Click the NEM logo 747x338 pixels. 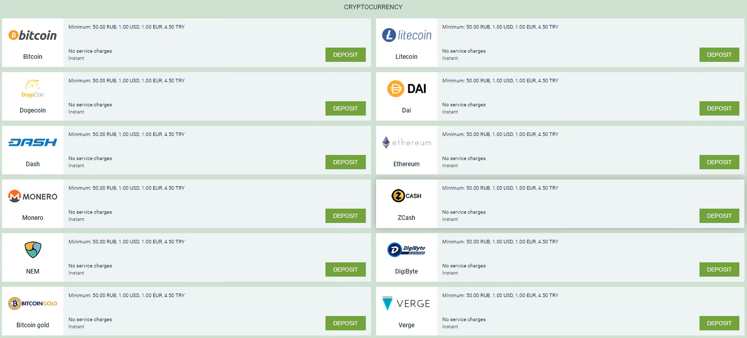pos(32,250)
